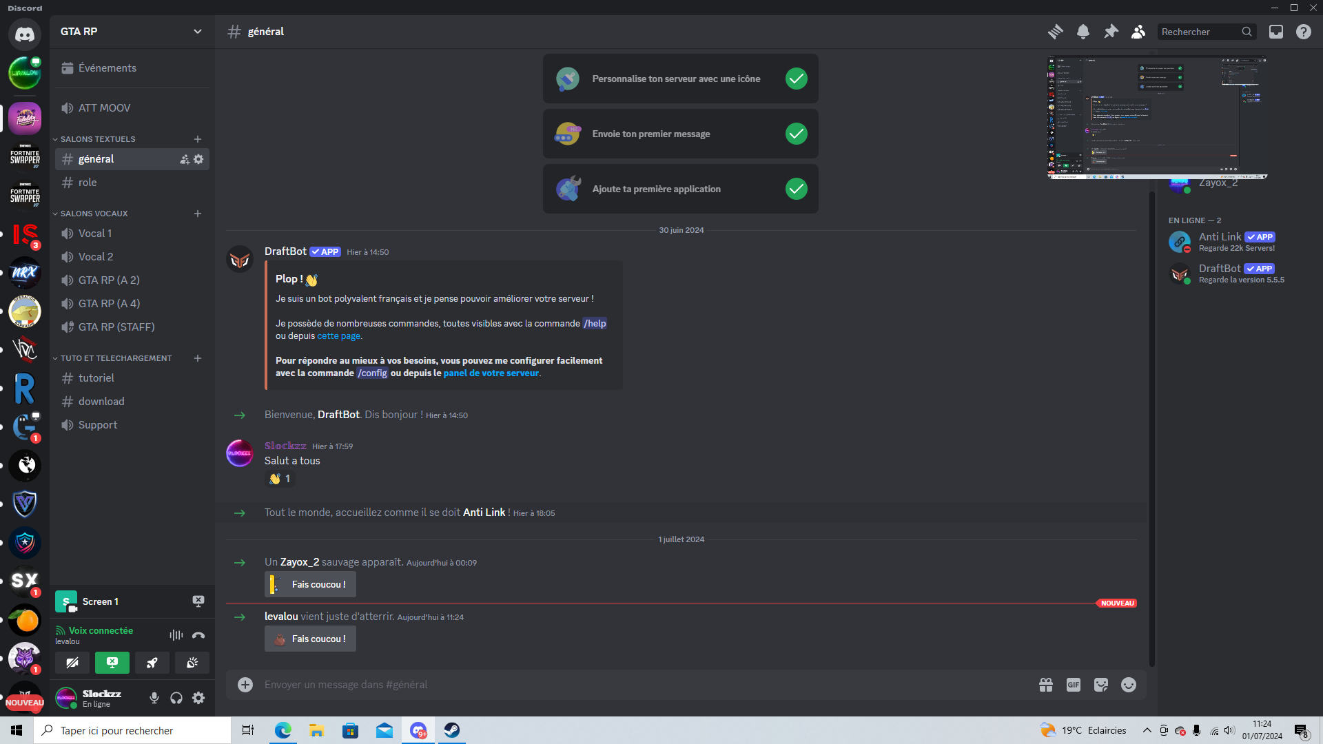Collapse the SALONS VOCAUX category
Viewport: 1323px width, 744px height.
pos(94,214)
